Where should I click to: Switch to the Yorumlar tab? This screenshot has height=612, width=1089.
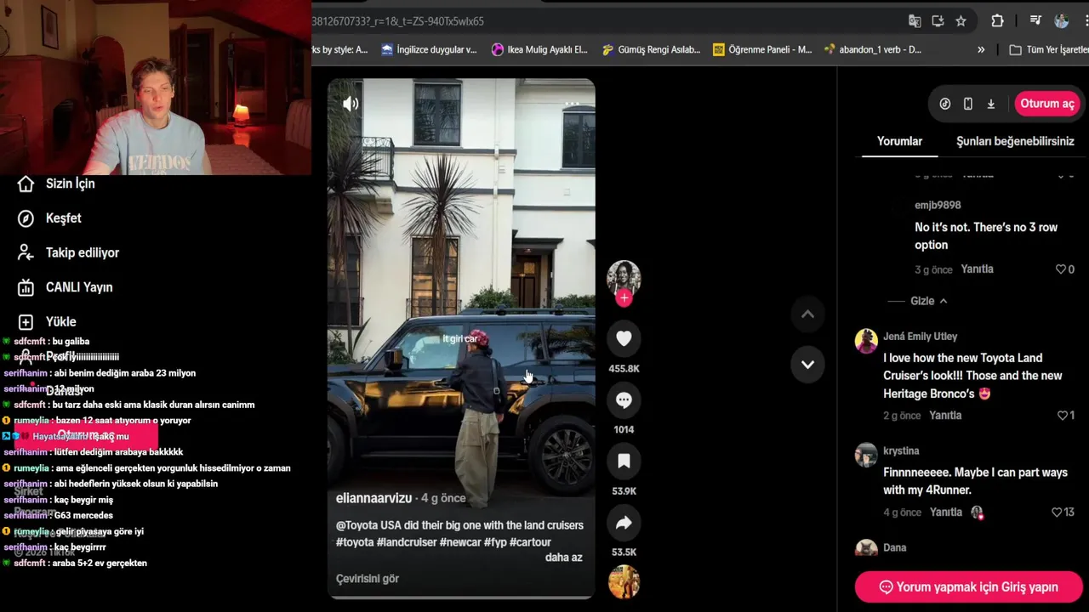click(x=899, y=141)
